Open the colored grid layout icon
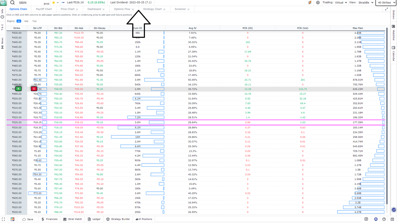The width and height of the screenshot is (397, 223). (x=13, y=219)
